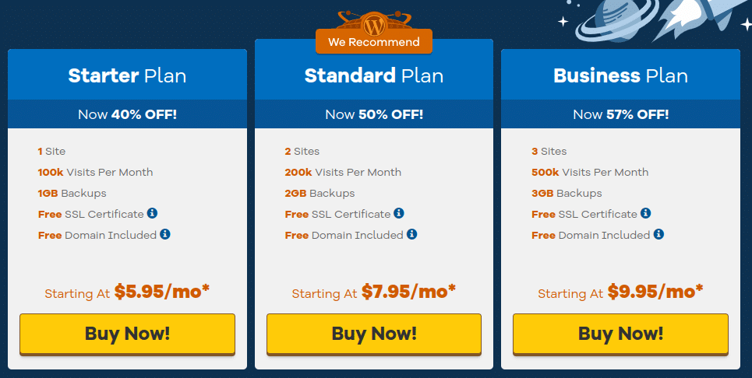Select the Business Plan heading
This screenshot has height=378, width=752.
(x=620, y=76)
